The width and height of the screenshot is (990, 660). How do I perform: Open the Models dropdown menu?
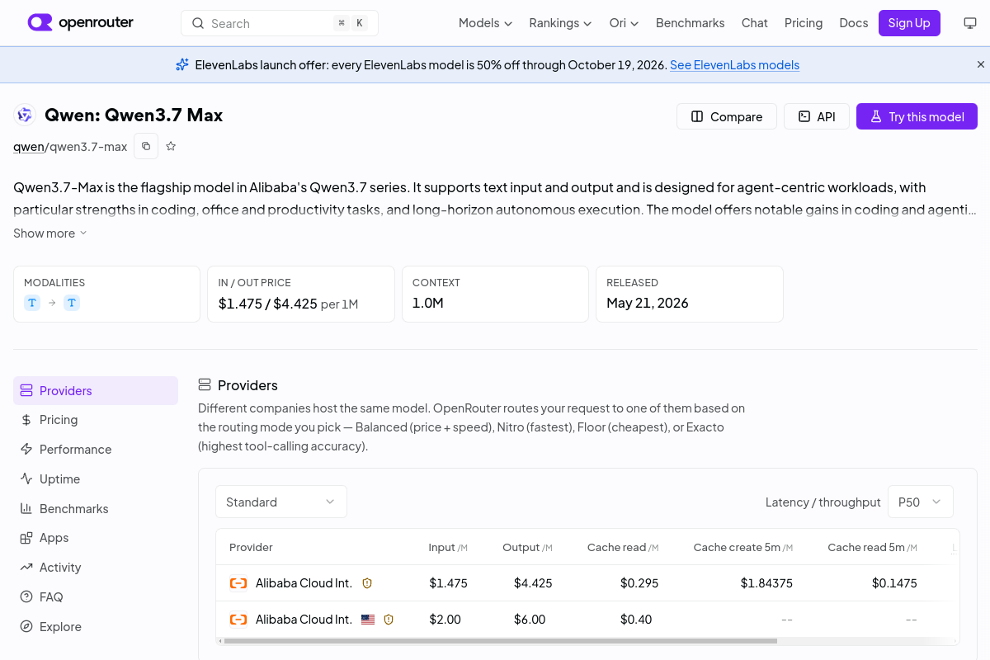[x=485, y=23]
